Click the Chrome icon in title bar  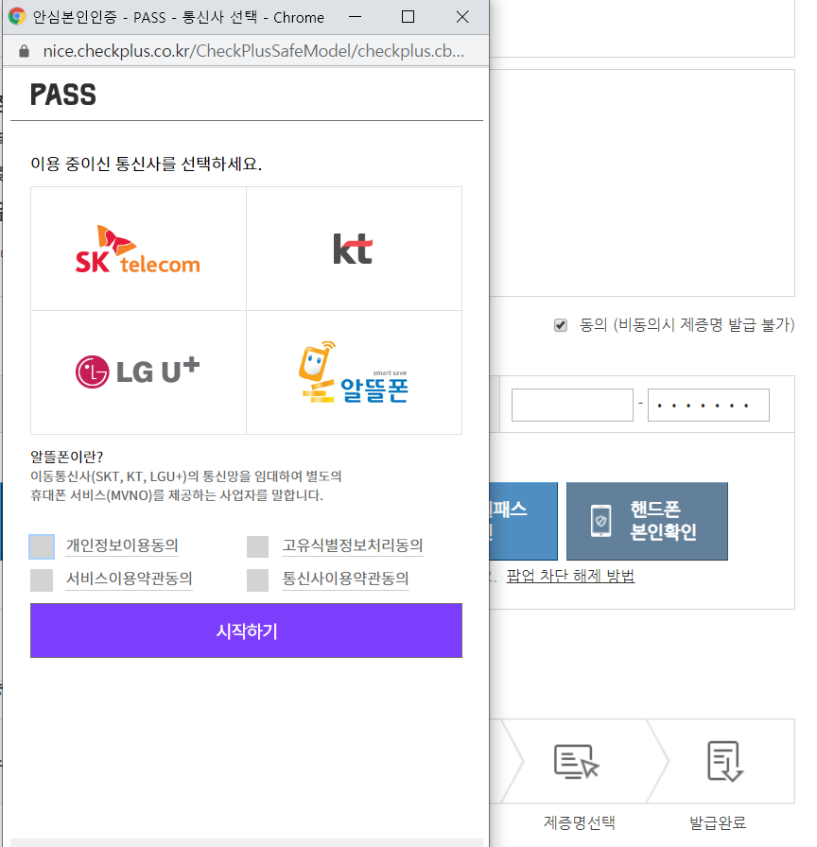[17, 17]
